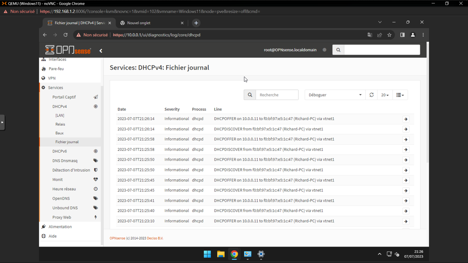Click the Proxy Web bolt icon
This screenshot has height=263, width=468.
[95, 217]
